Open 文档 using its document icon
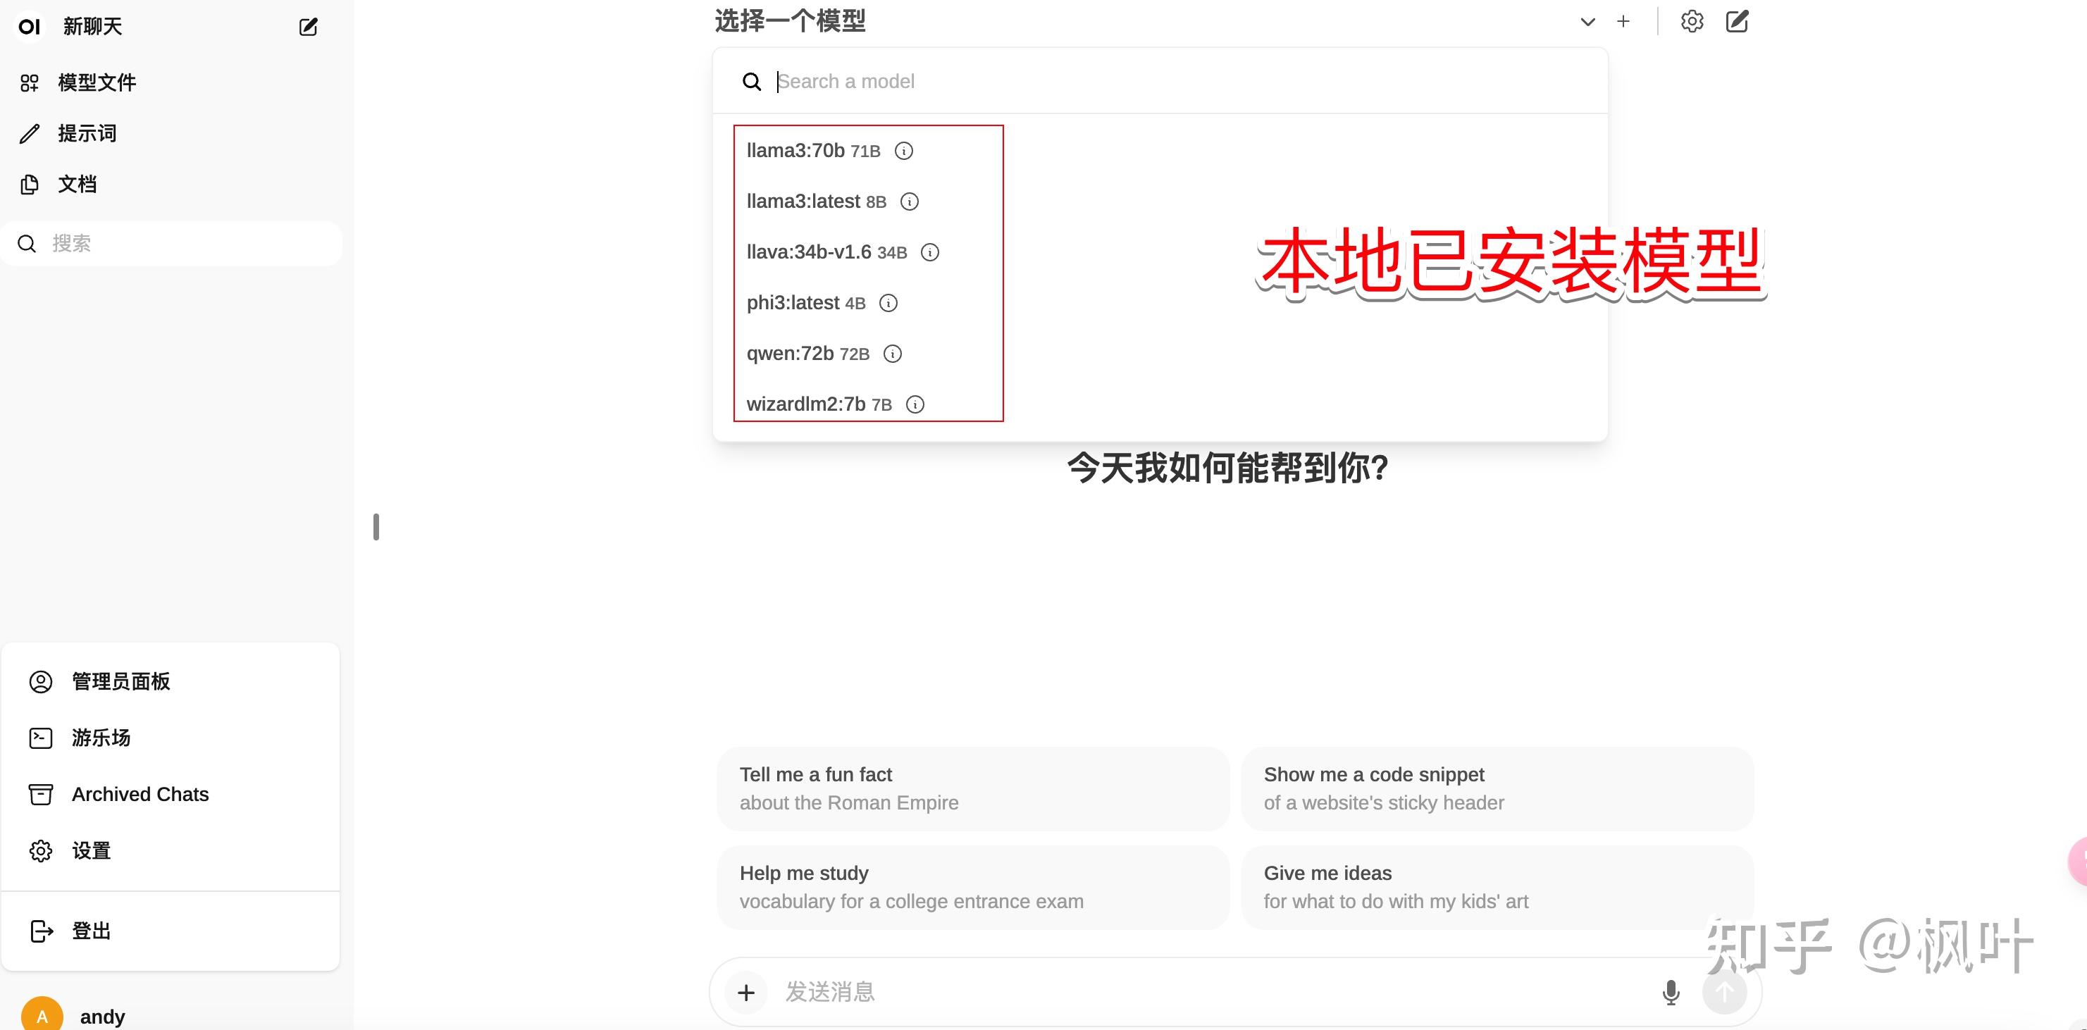The height and width of the screenshot is (1030, 2087). coord(30,184)
